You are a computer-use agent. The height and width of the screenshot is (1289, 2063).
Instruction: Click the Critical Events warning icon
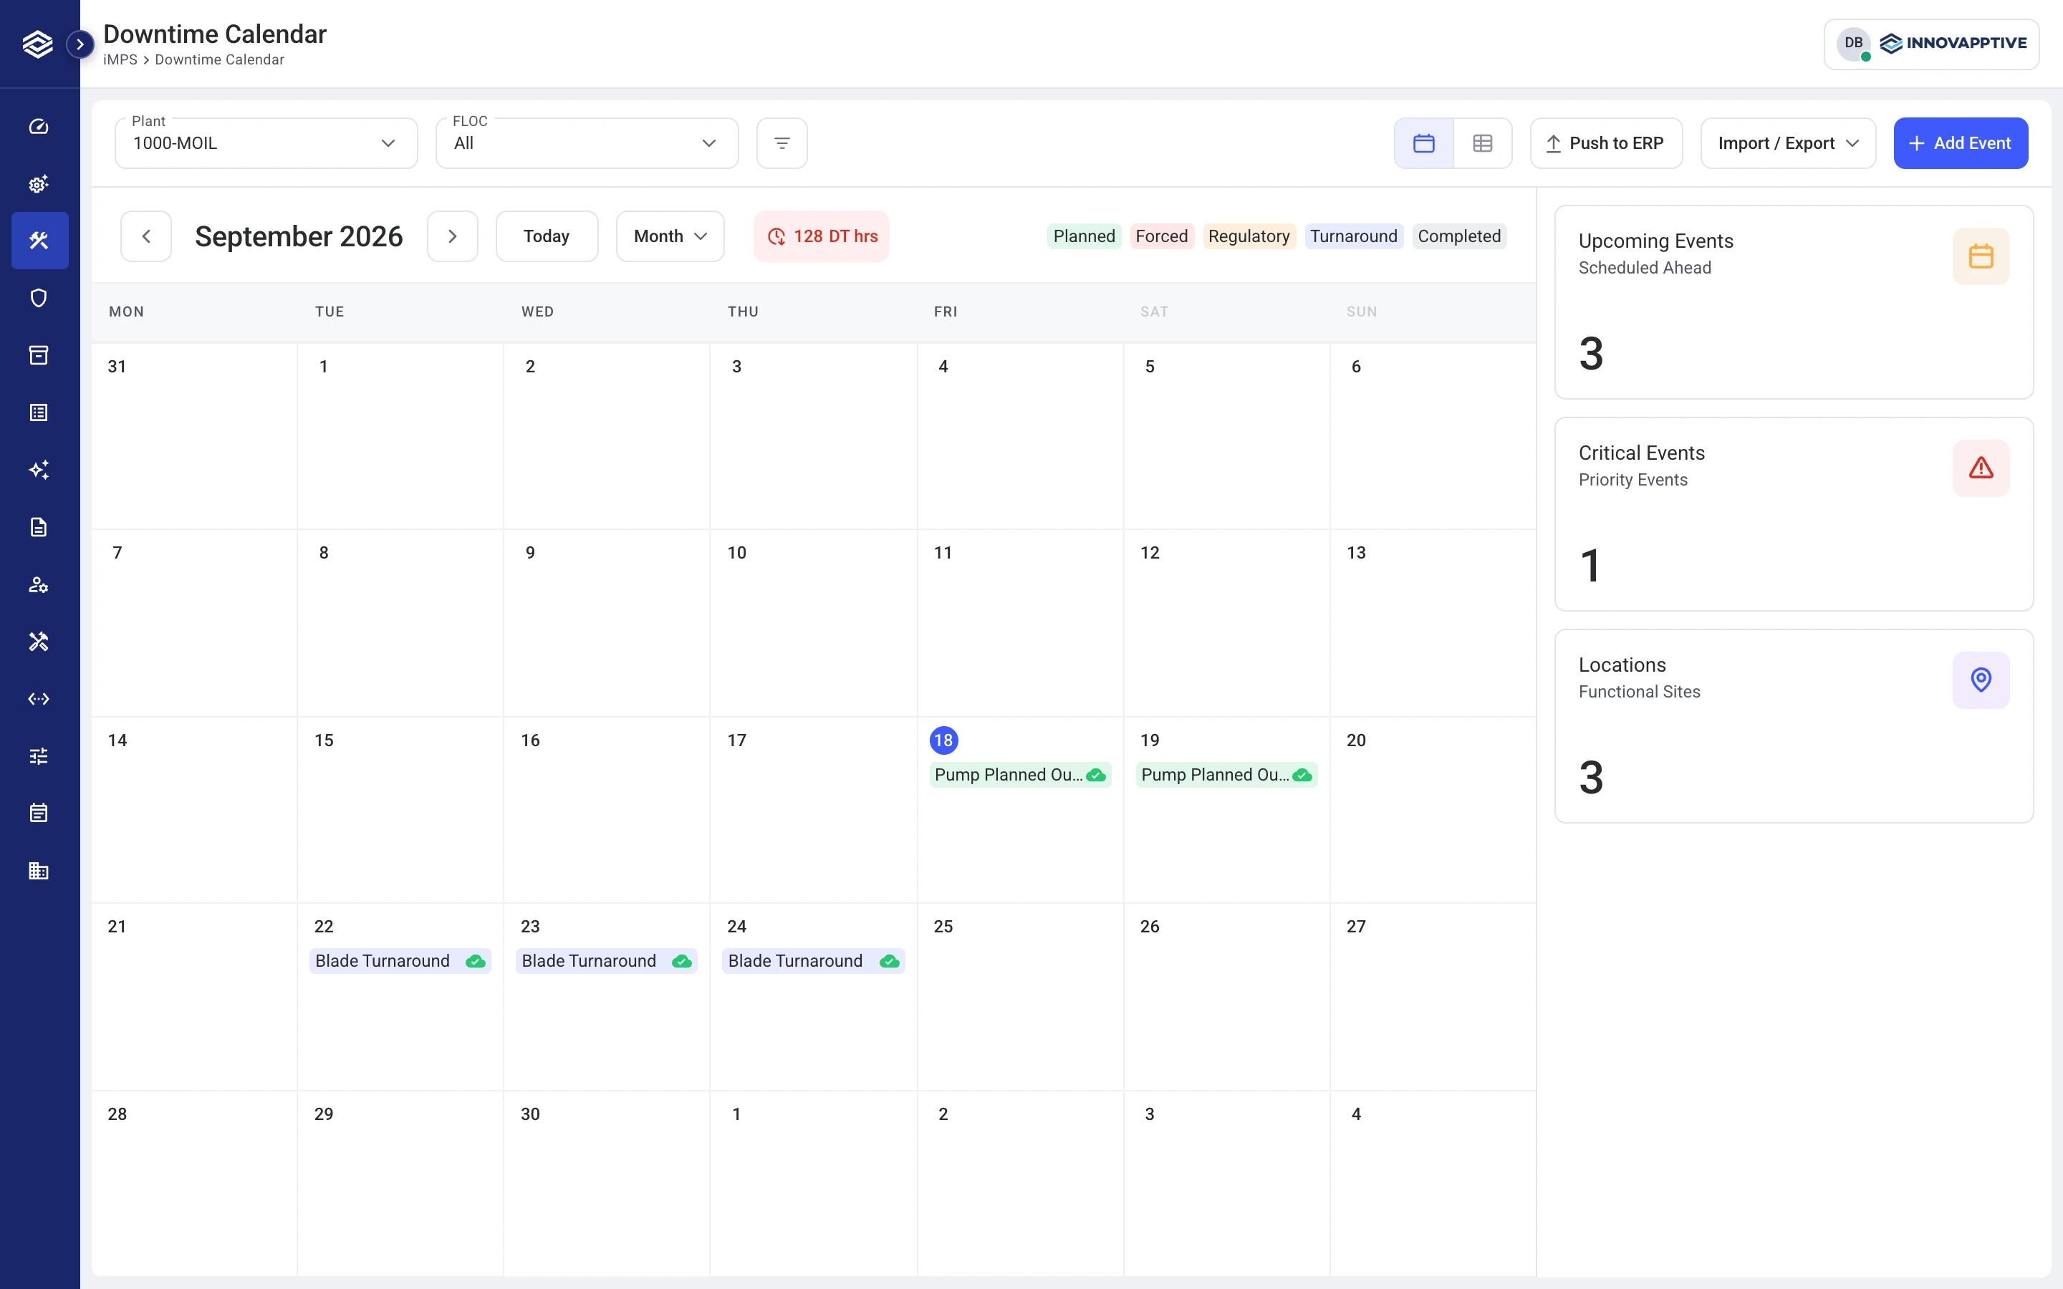[x=1981, y=468]
